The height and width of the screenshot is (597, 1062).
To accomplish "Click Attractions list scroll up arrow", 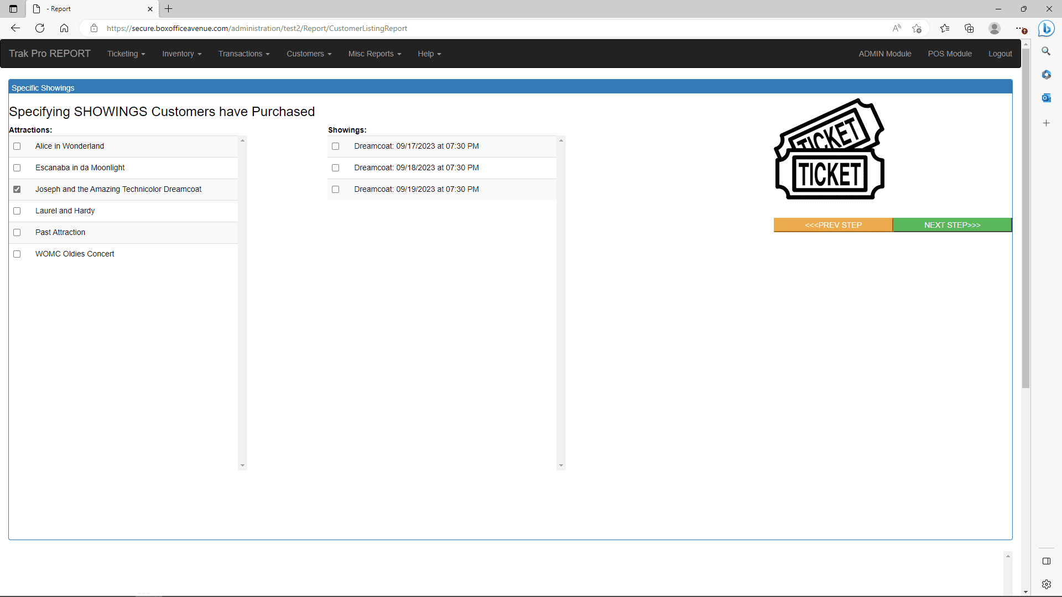I will pos(242,140).
